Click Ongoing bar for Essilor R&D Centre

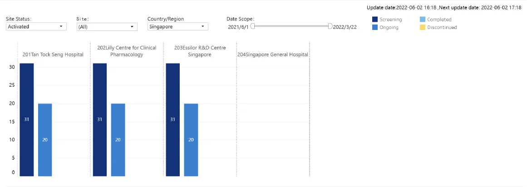tap(191, 139)
